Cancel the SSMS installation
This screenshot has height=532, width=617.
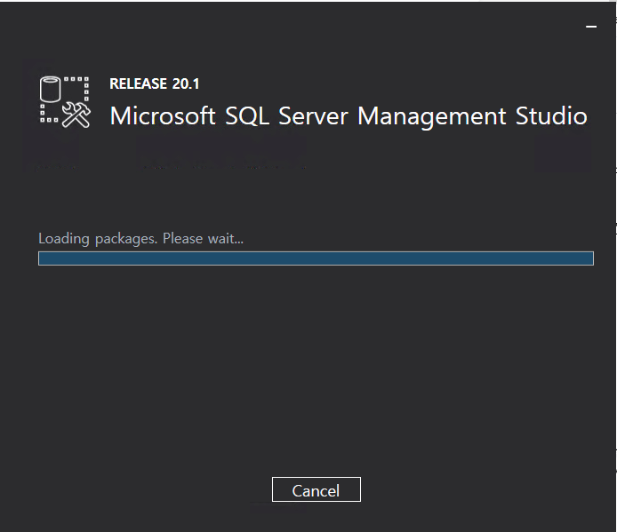(316, 489)
